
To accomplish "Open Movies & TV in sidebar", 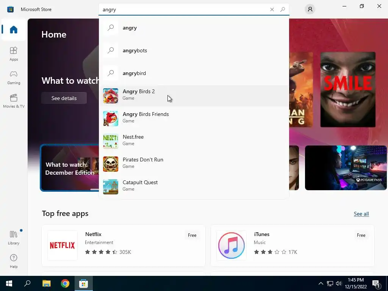I will (x=14, y=101).
